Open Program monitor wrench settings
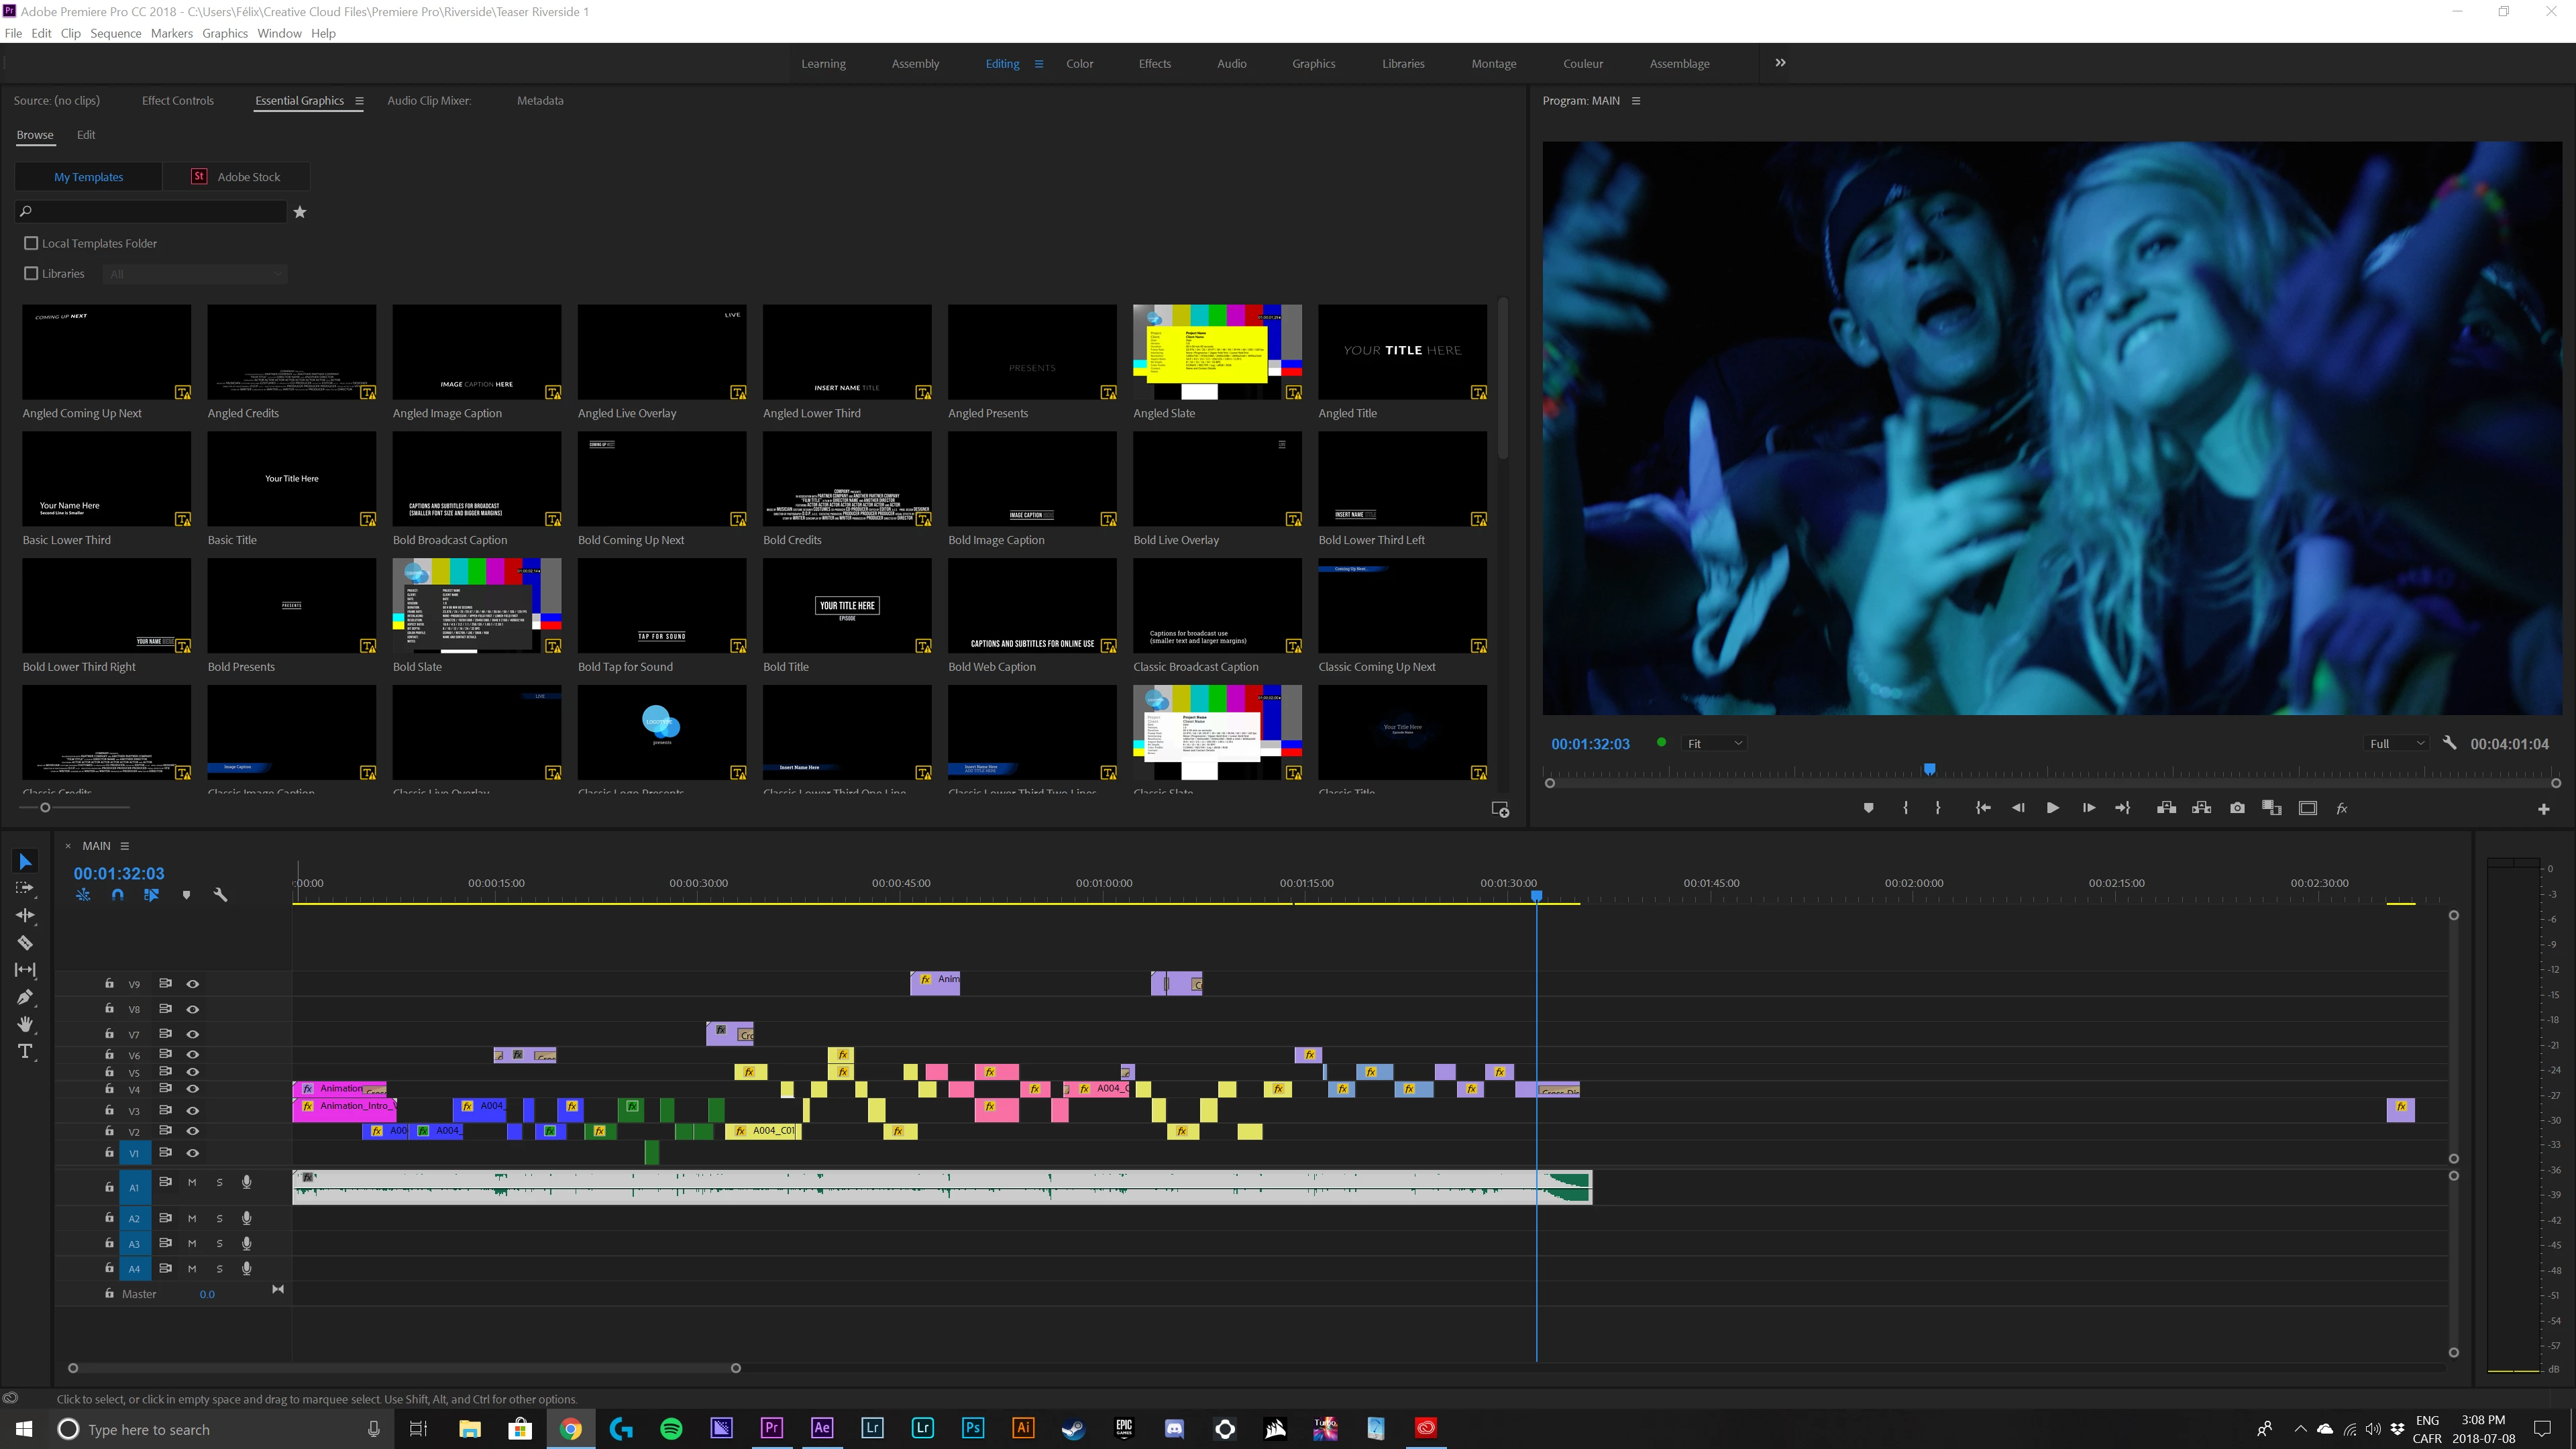Viewport: 2576px width, 1449px height. (x=2449, y=743)
